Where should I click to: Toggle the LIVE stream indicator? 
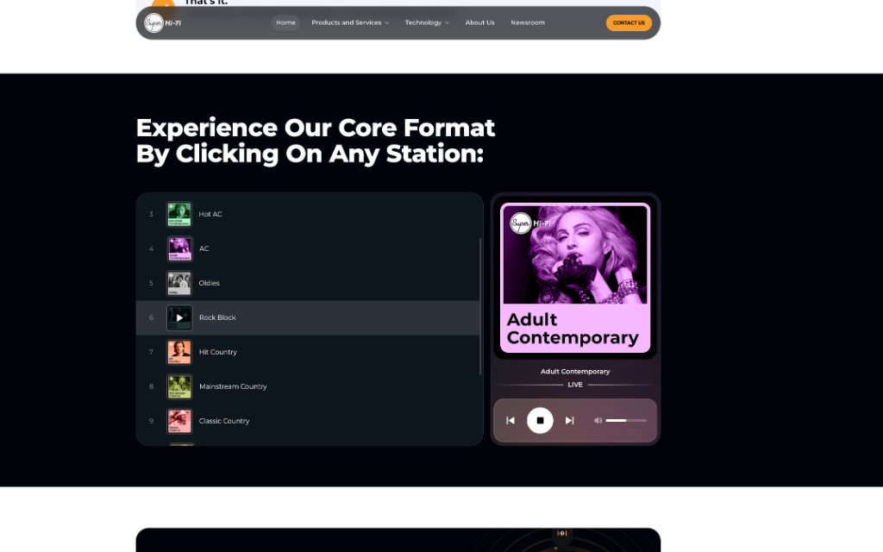[x=575, y=385]
